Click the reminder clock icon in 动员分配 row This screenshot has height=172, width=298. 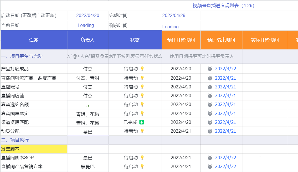point(210,131)
